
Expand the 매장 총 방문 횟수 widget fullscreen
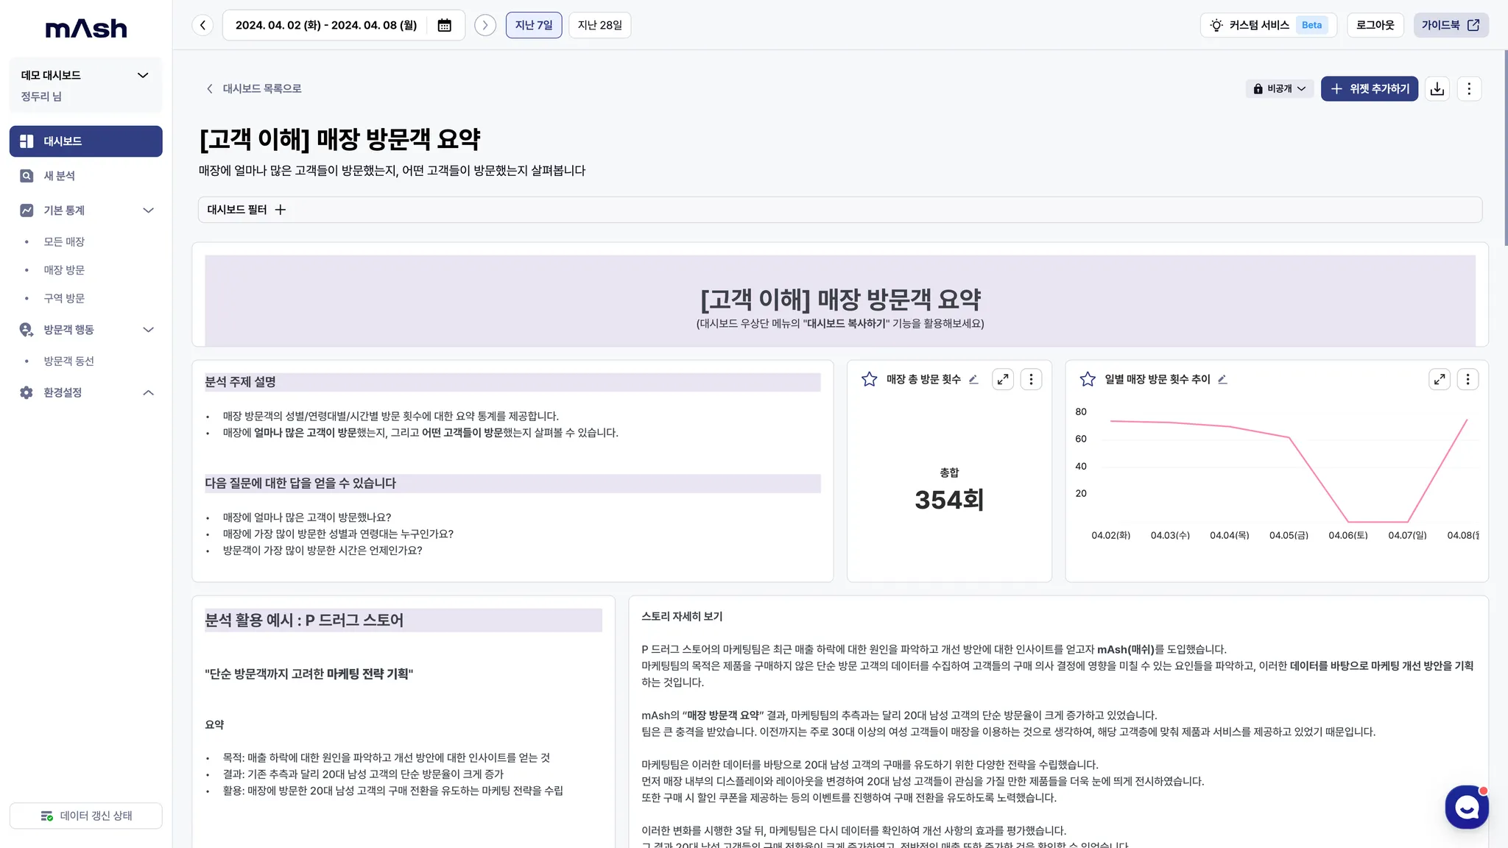(x=1002, y=379)
